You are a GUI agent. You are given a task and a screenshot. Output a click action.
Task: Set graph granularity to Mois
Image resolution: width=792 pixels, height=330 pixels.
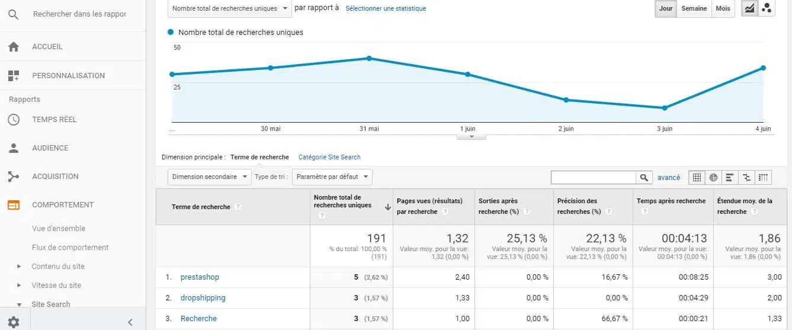click(x=723, y=8)
